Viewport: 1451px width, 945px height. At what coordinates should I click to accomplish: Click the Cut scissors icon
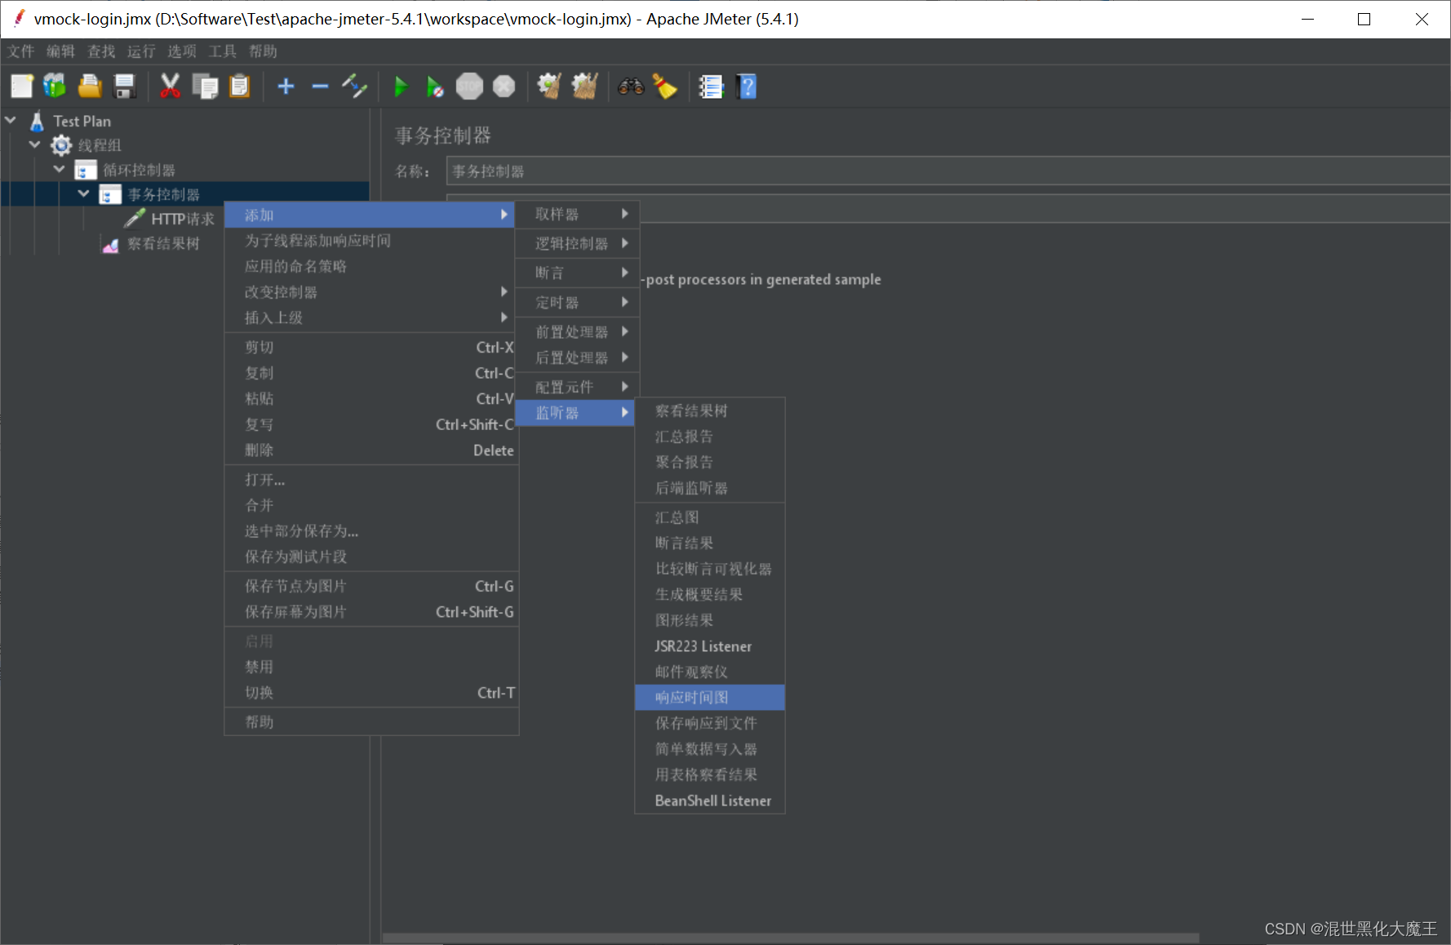pos(170,86)
